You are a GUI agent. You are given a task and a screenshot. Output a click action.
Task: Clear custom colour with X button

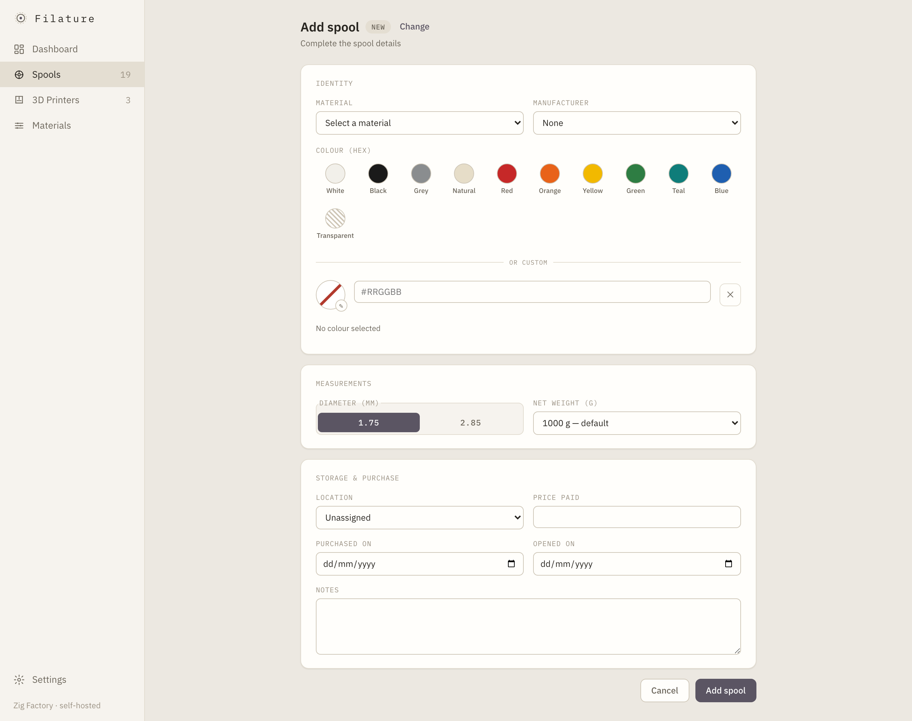tap(730, 294)
